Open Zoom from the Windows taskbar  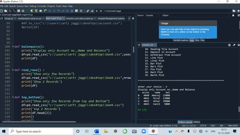coord(144,131)
